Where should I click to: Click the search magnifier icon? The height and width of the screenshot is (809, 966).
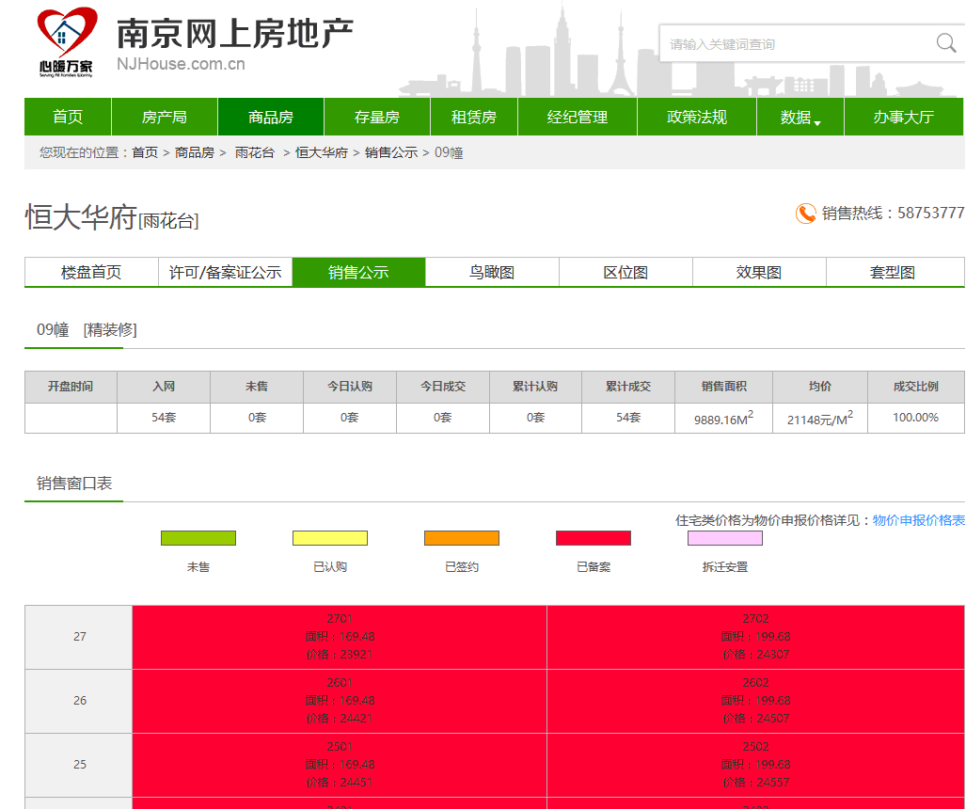point(945,43)
